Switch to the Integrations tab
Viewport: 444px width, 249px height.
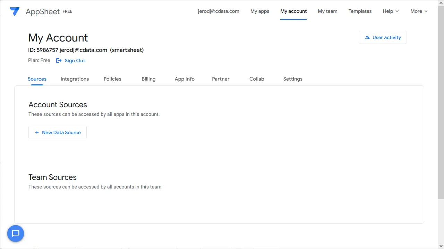point(75,79)
